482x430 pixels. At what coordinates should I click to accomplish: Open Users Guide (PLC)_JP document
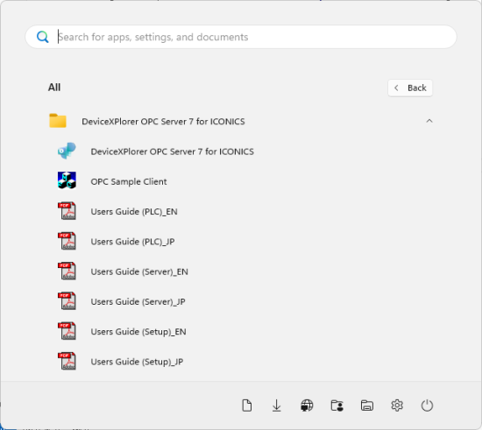pos(132,242)
